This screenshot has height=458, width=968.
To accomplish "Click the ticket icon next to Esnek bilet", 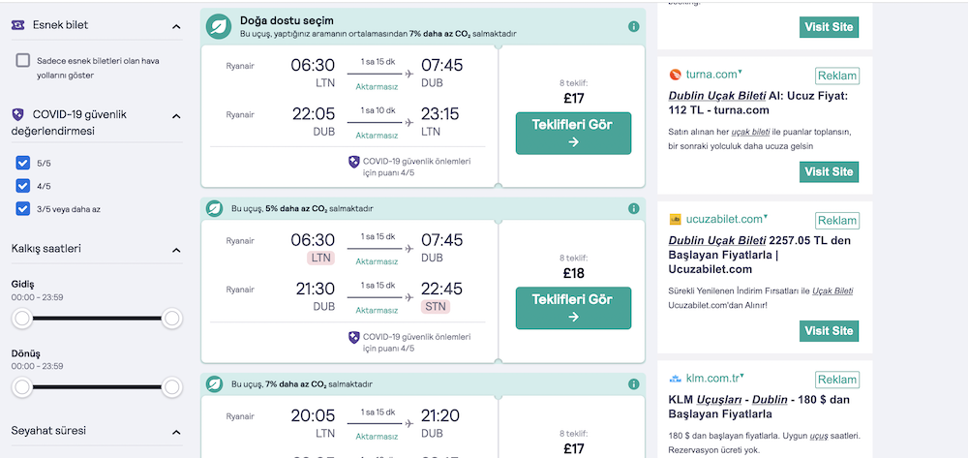I will (18, 25).
